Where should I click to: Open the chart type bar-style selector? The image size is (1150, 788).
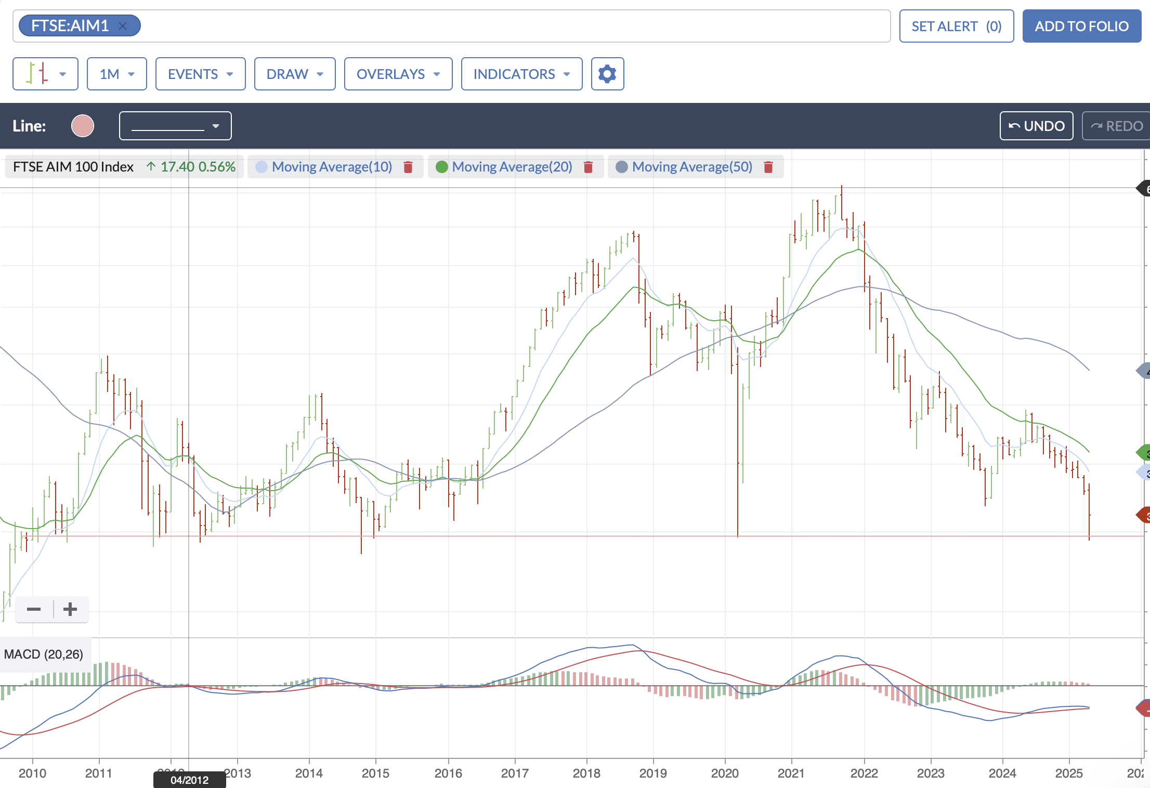coord(45,74)
